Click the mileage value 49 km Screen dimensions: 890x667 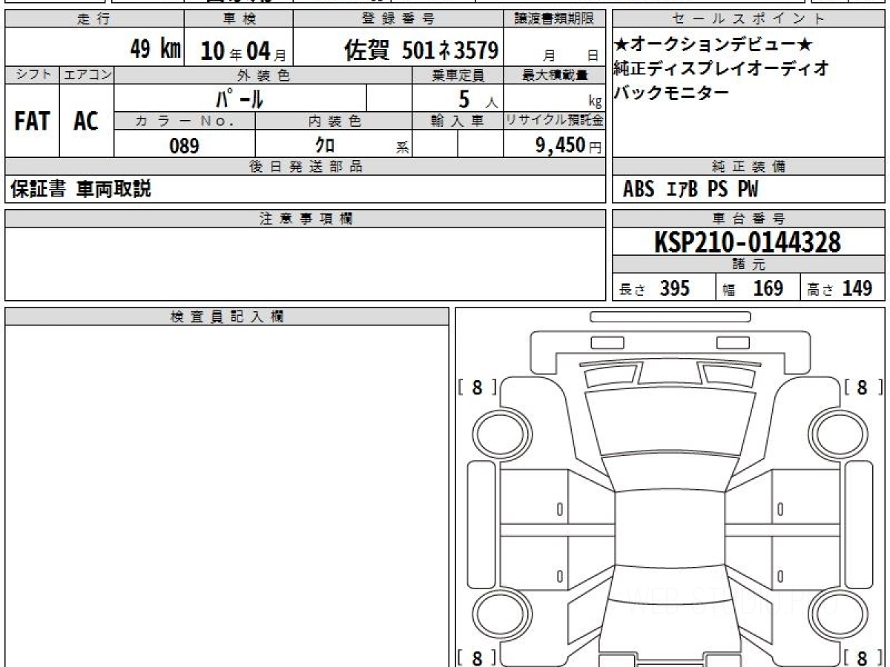155,50
